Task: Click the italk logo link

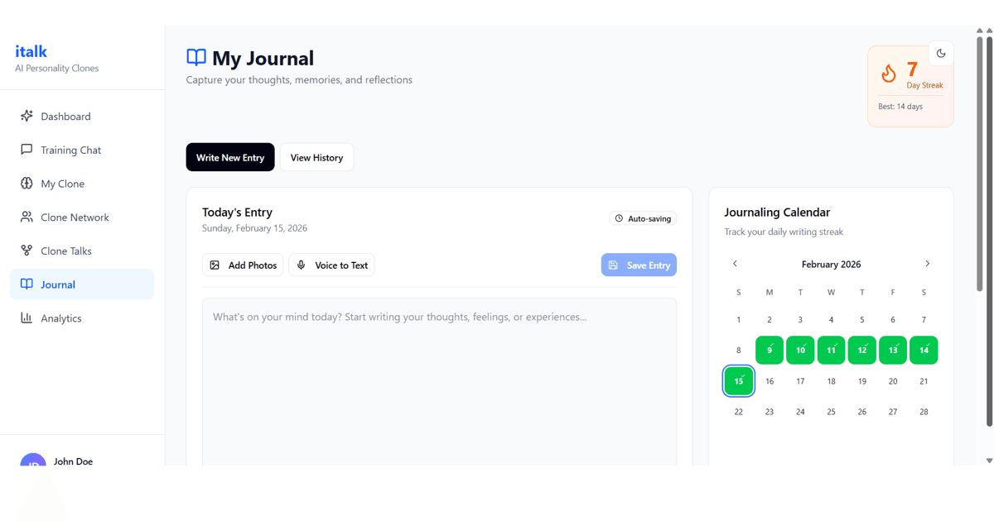Action: point(31,51)
